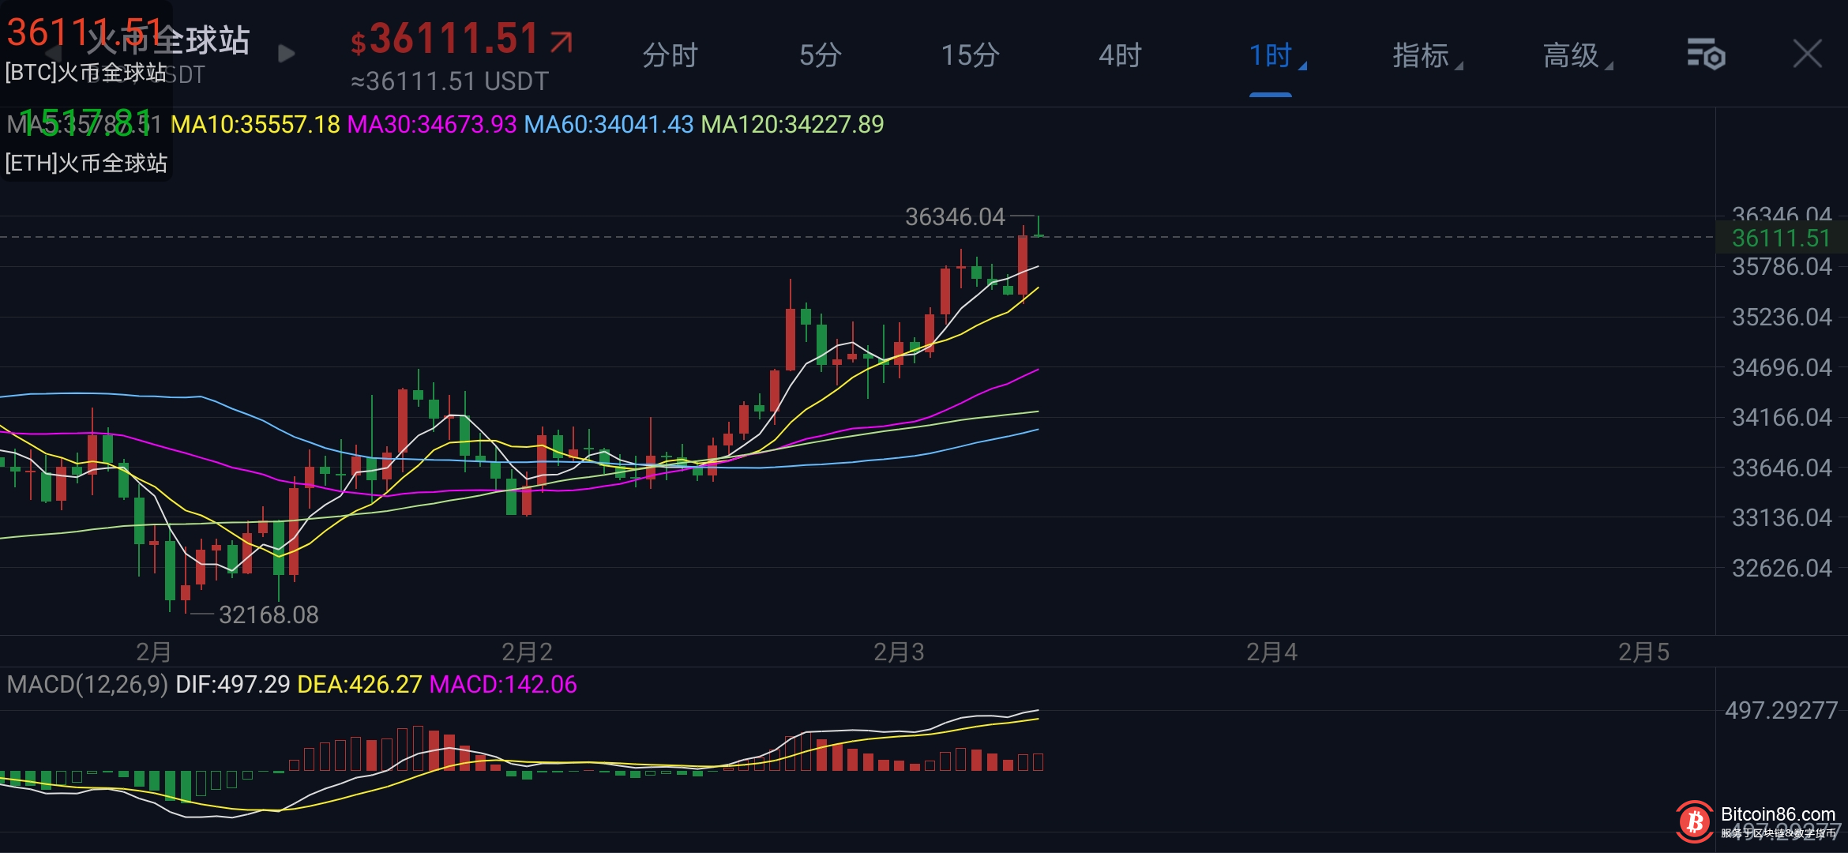Click the 36346.04 high price marker
The height and width of the screenshot is (853, 1848).
point(954,216)
